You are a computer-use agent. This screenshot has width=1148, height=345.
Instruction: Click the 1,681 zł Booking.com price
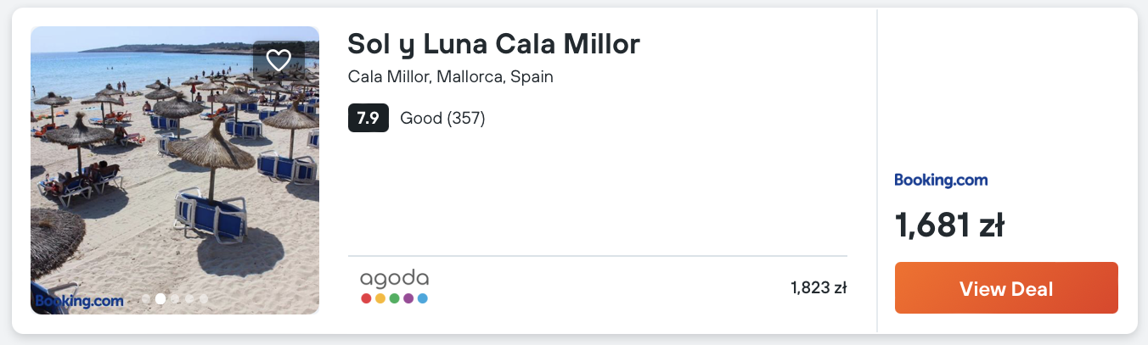tap(949, 225)
